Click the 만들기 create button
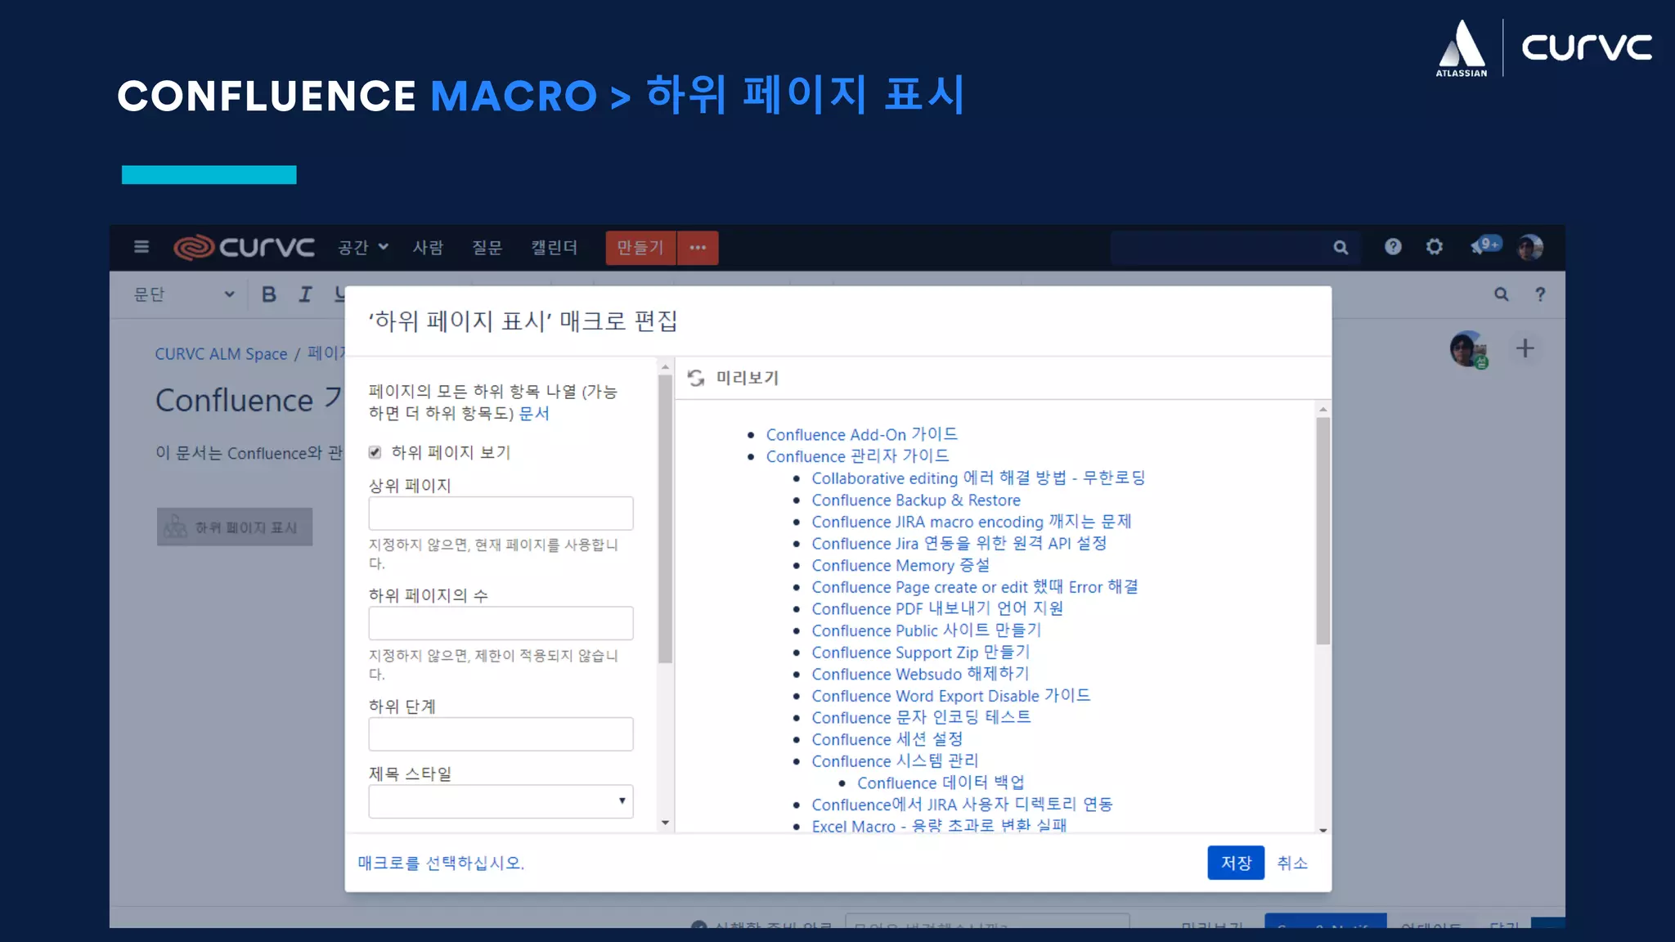The height and width of the screenshot is (942, 1675). pyautogui.click(x=640, y=248)
